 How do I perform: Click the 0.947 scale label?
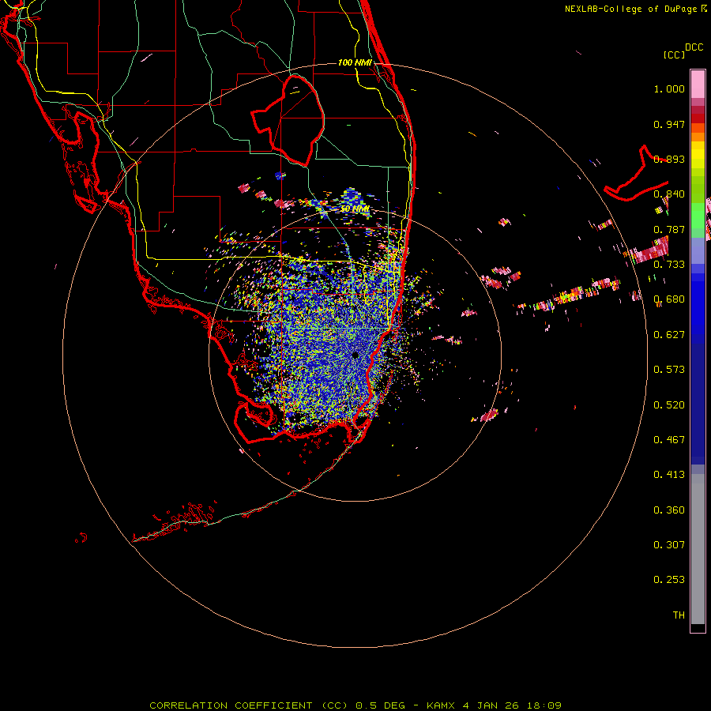point(669,124)
